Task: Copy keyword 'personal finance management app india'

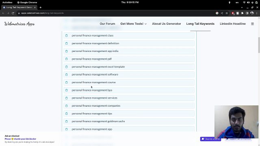Action: [67, 51]
